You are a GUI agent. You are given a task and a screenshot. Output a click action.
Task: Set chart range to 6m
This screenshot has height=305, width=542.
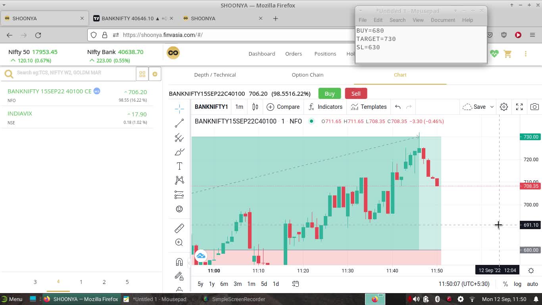[224, 284]
